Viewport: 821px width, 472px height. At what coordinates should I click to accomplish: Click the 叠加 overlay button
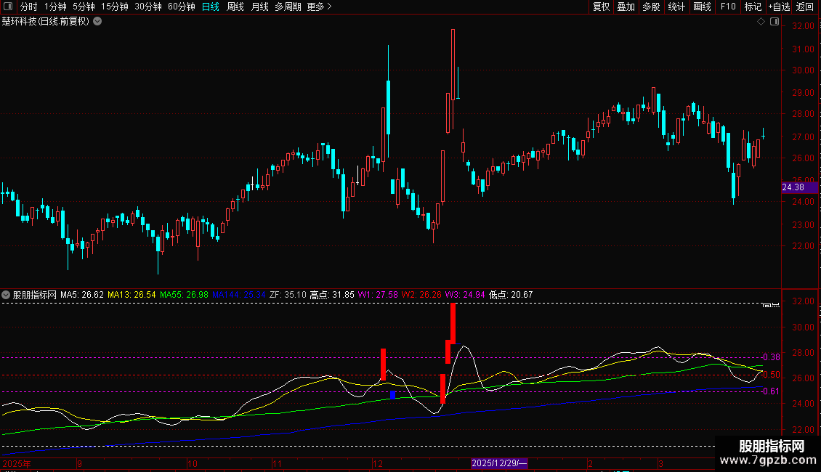(626, 7)
